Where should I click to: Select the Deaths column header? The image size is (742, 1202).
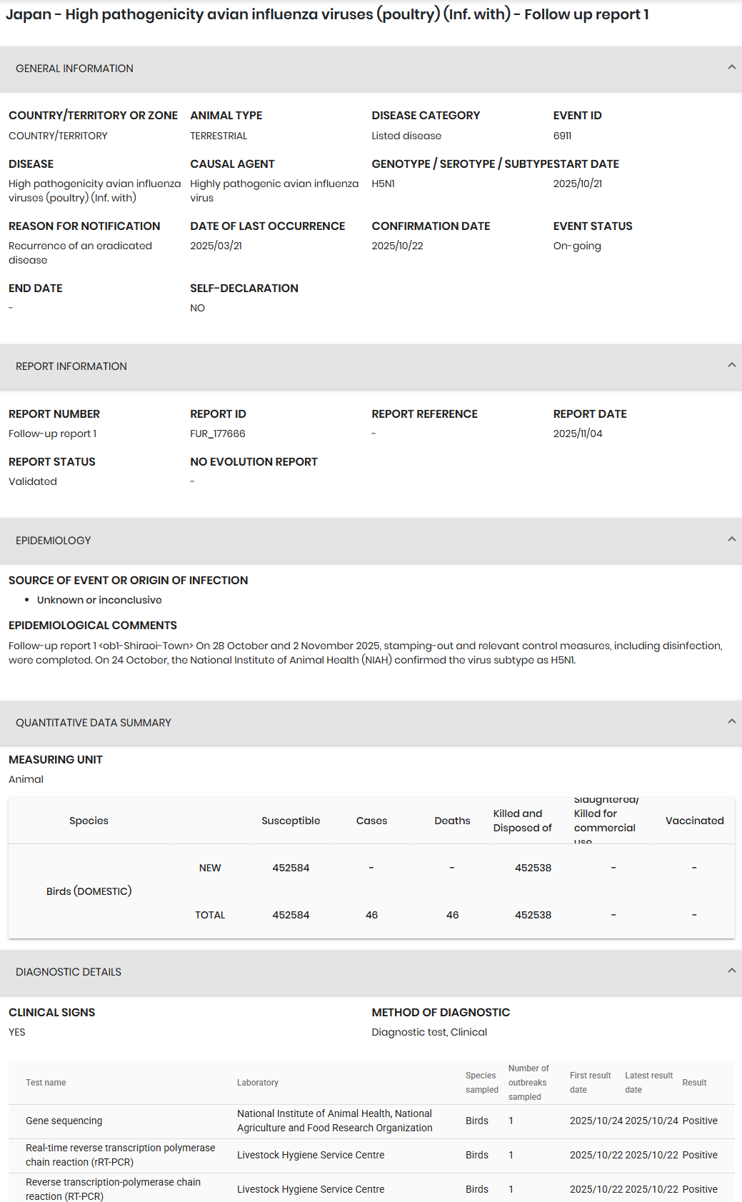point(452,821)
